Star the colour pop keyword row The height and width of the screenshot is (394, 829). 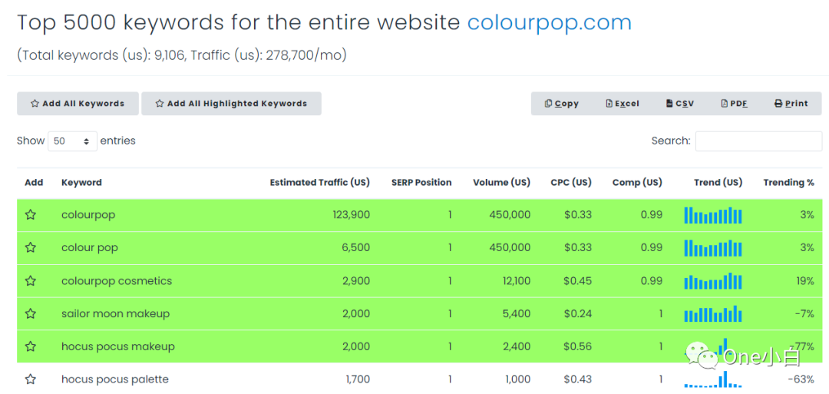[x=31, y=247]
